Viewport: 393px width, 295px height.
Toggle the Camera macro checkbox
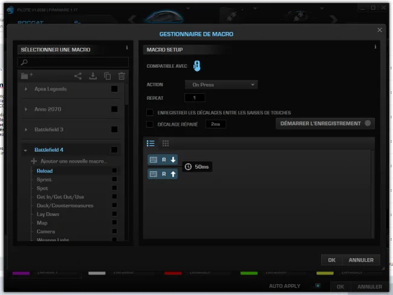point(114,232)
